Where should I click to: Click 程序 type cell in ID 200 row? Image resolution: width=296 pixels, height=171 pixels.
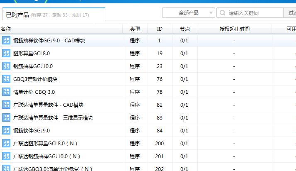click(135, 144)
